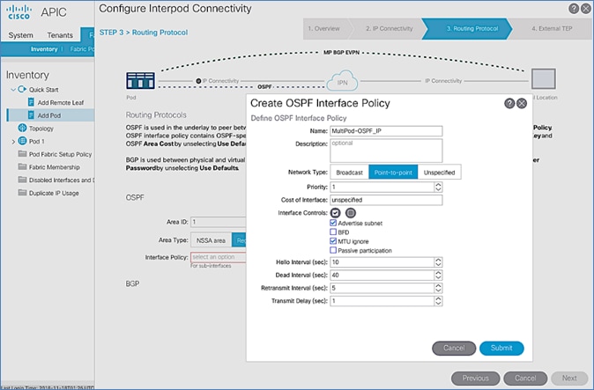
Task: Enable Passive participation checkbox
Action: point(333,250)
